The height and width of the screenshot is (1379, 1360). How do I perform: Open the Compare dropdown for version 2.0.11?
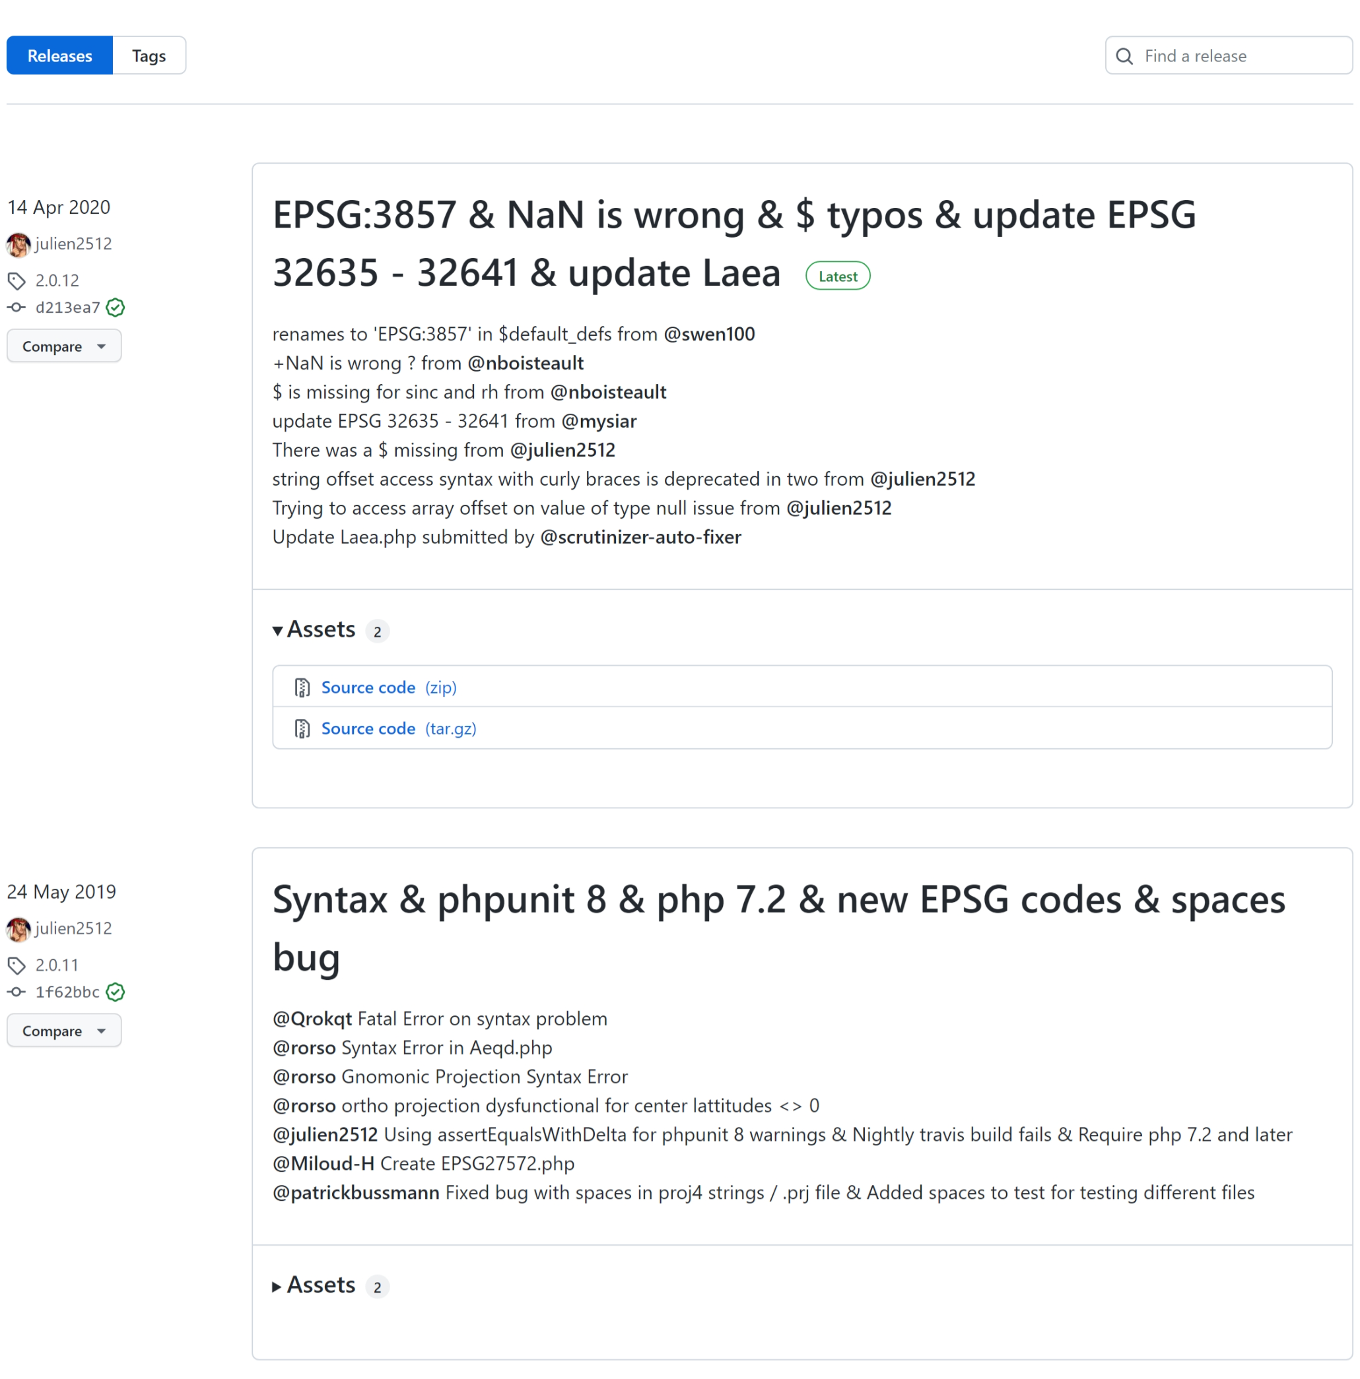coord(63,1029)
